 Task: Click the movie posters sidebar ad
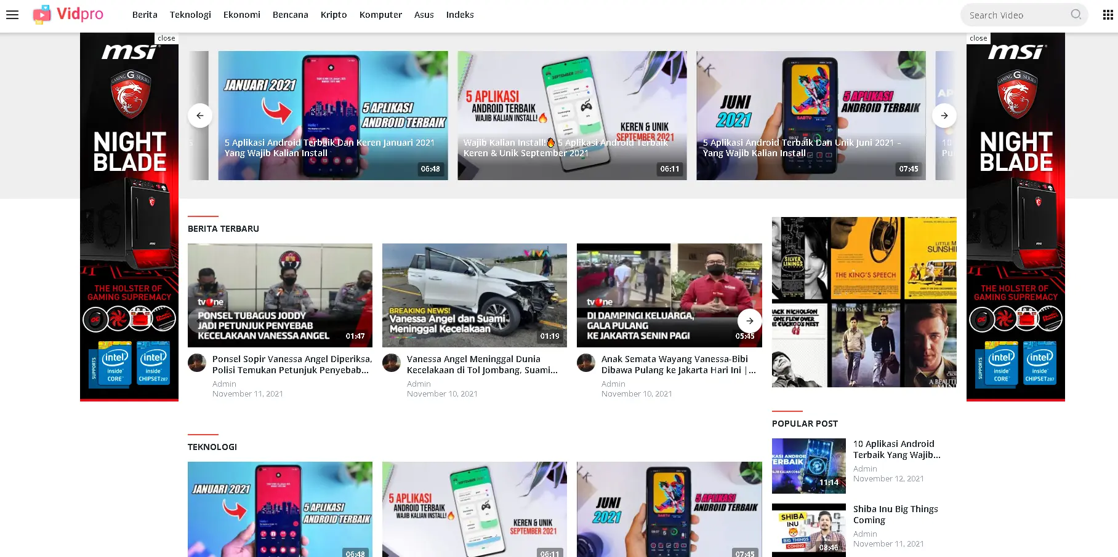pos(864,302)
